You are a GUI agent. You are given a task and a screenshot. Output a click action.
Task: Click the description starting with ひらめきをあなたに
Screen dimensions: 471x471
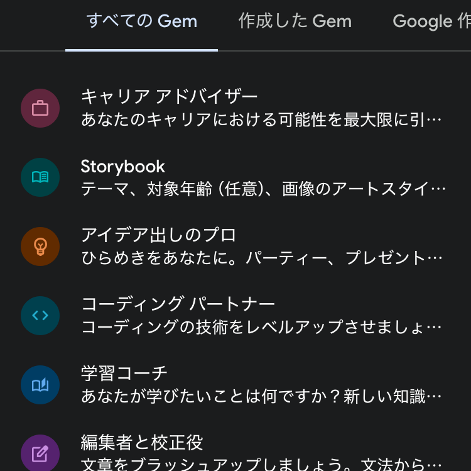click(x=263, y=258)
